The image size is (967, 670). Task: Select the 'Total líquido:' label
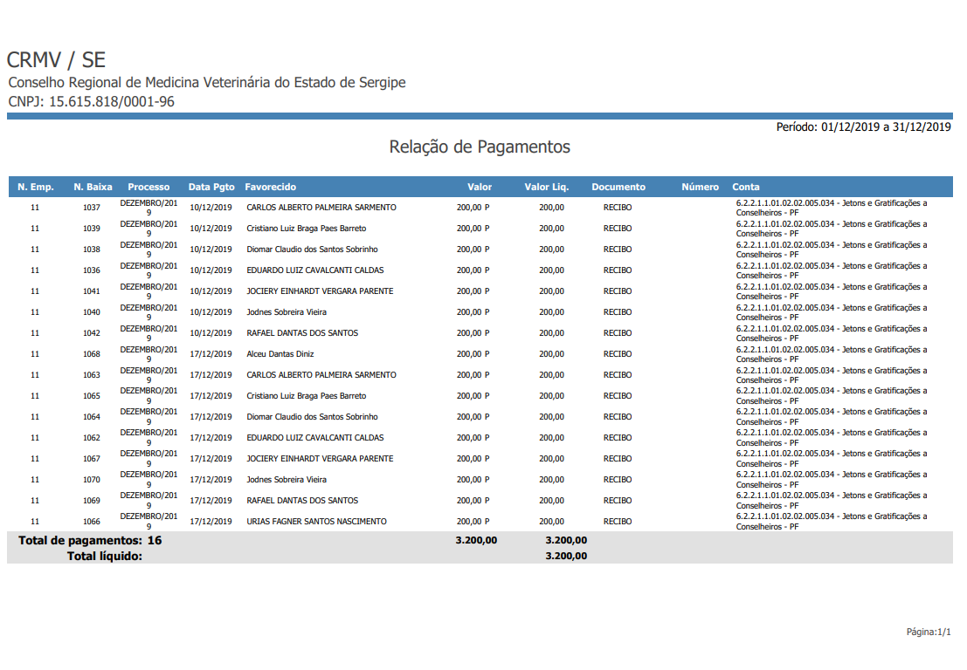click(105, 556)
